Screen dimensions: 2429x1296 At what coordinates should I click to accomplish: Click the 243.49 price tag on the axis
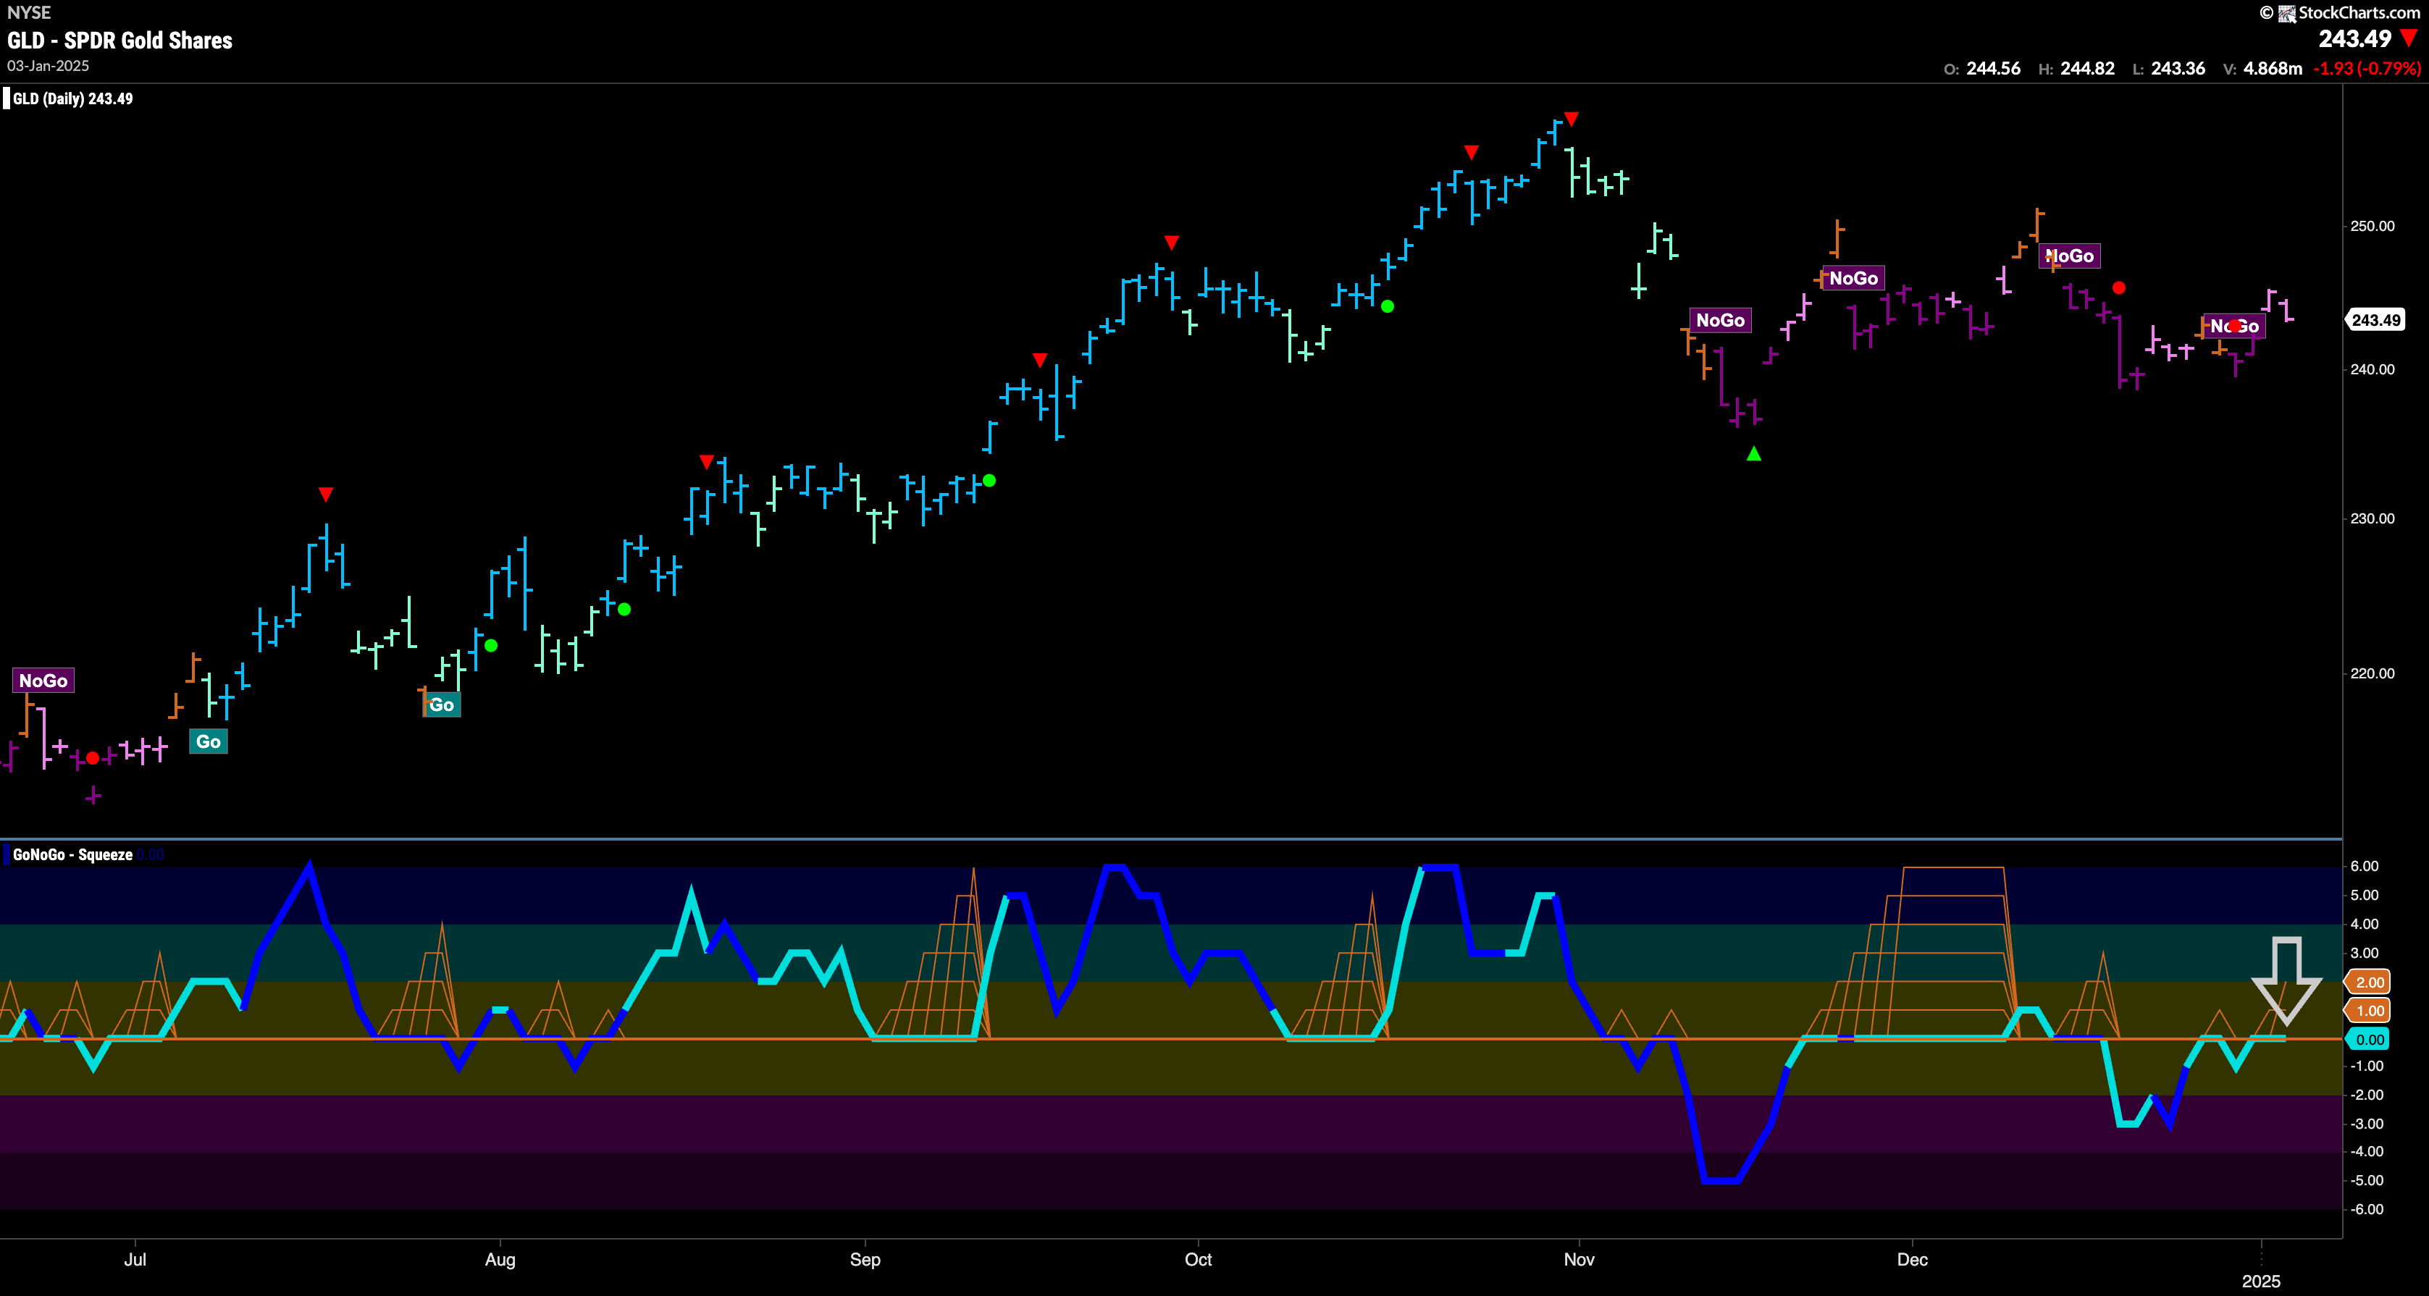pyautogui.click(x=2375, y=321)
